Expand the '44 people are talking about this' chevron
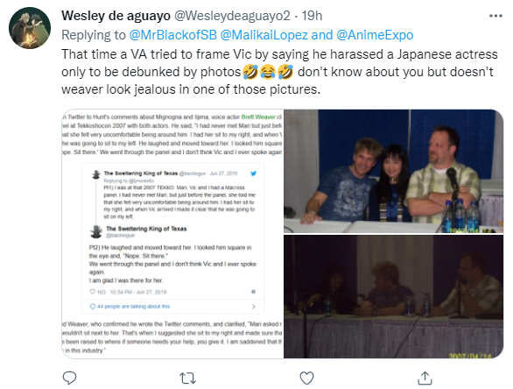Screen dimensions: 513x389 pos(253,307)
